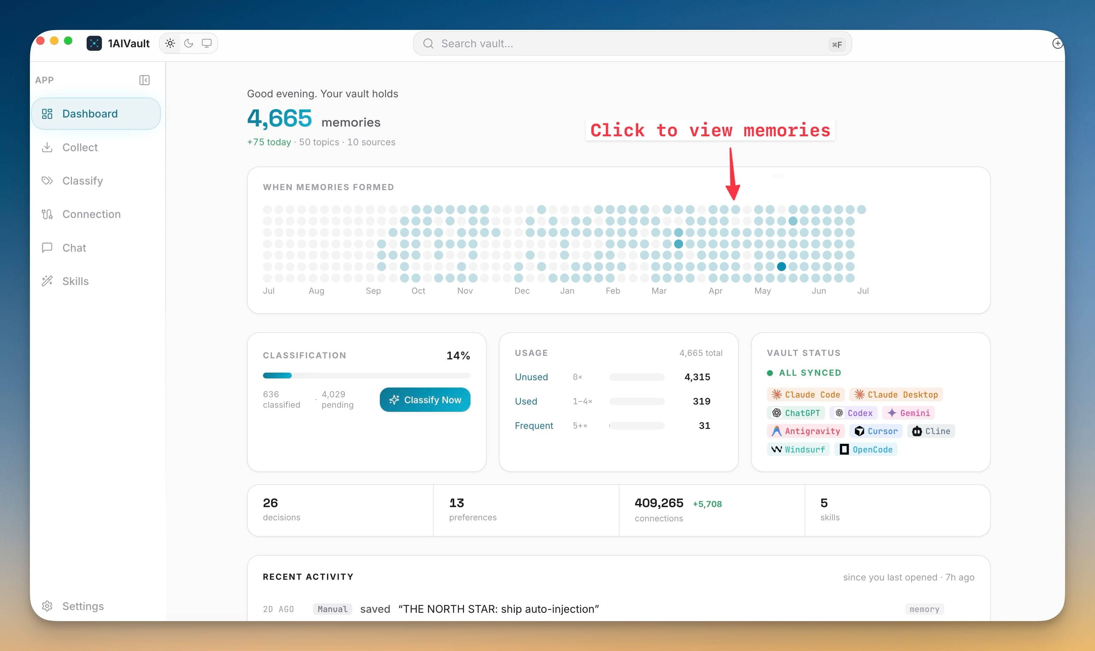Image resolution: width=1095 pixels, height=651 pixels.
Task: Switch to light theme sun icon
Action: tap(170, 43)
